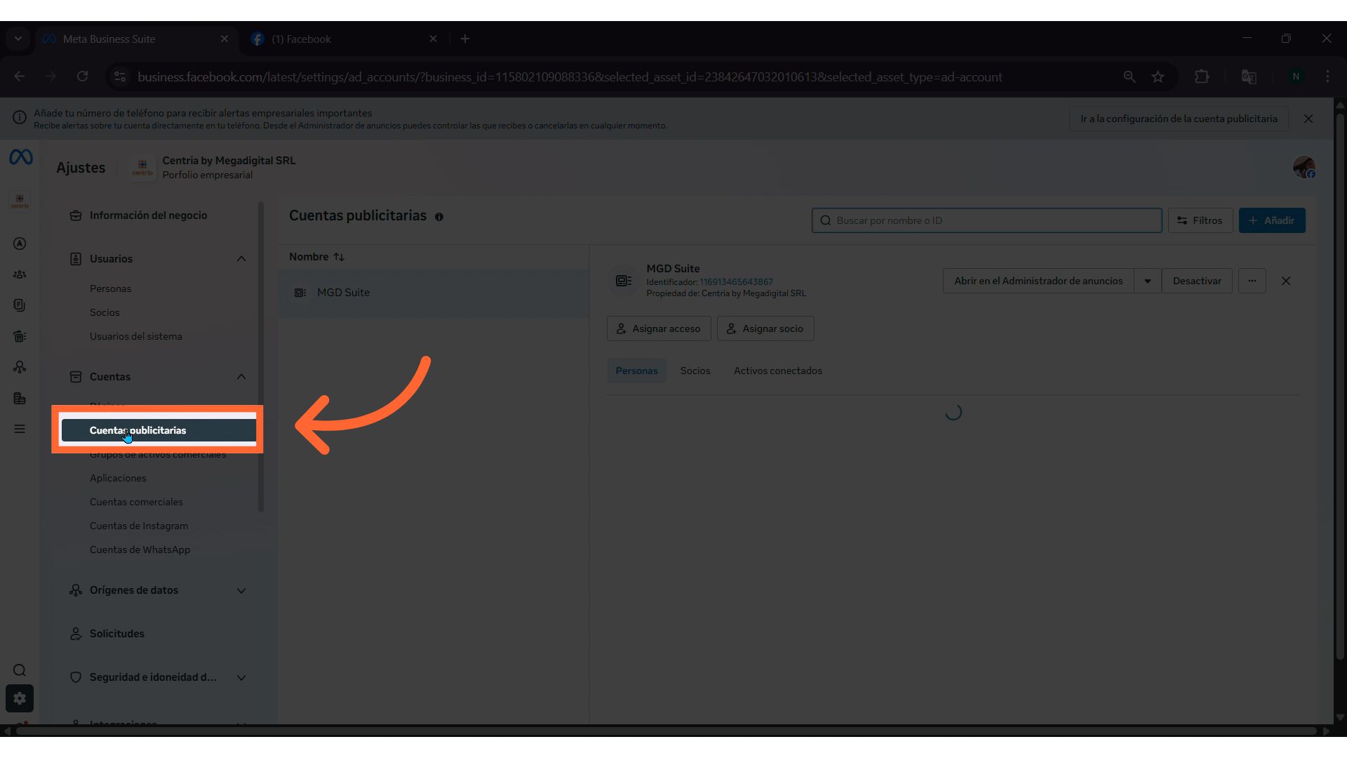Open the three-dot more options menu
1347x758 pixels.
[x=1252, y=281]
